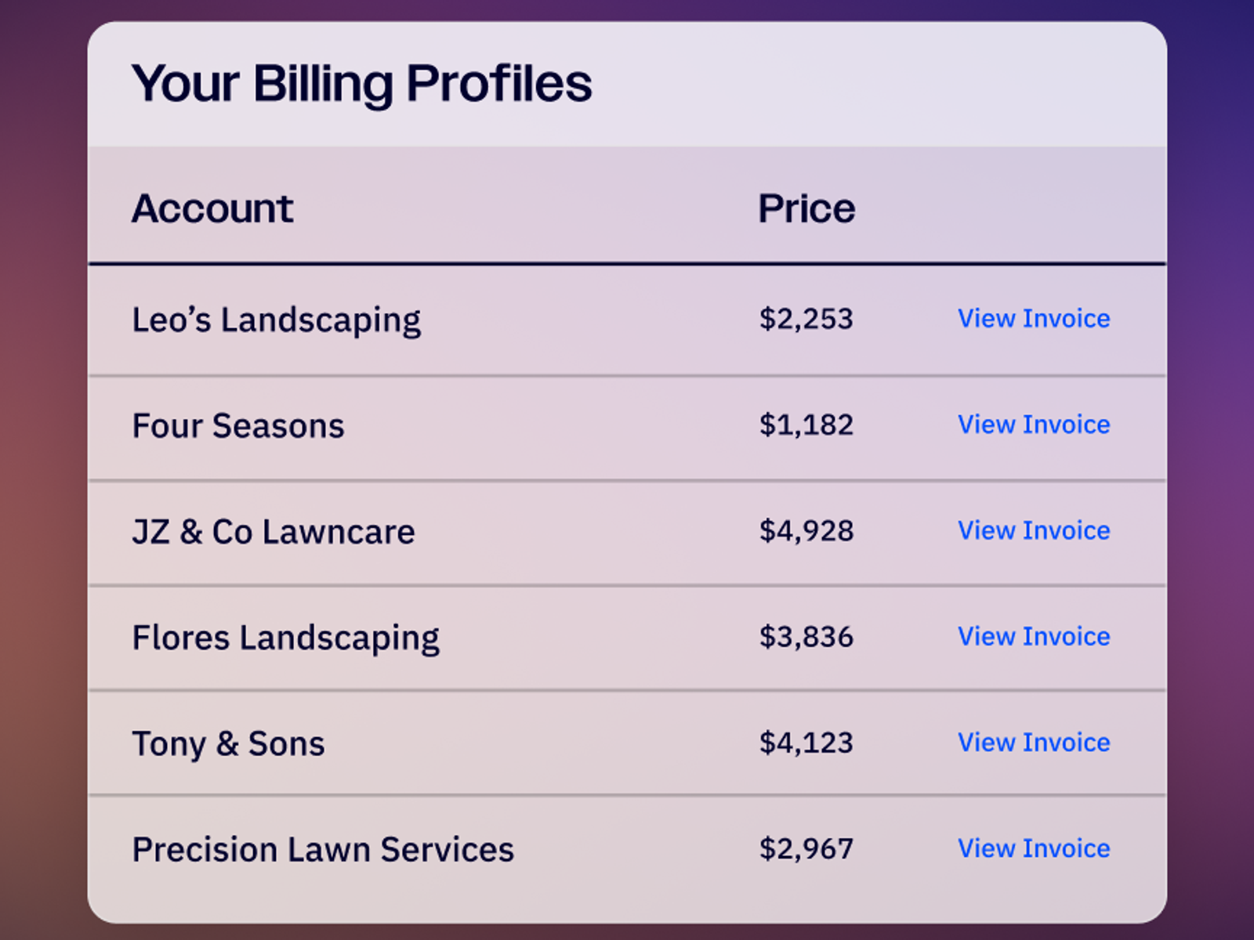View invoice for Flores Landscaping
Image resolution: width=1254 pixels, height=940 pixels.
click(x=1033, y=636)
